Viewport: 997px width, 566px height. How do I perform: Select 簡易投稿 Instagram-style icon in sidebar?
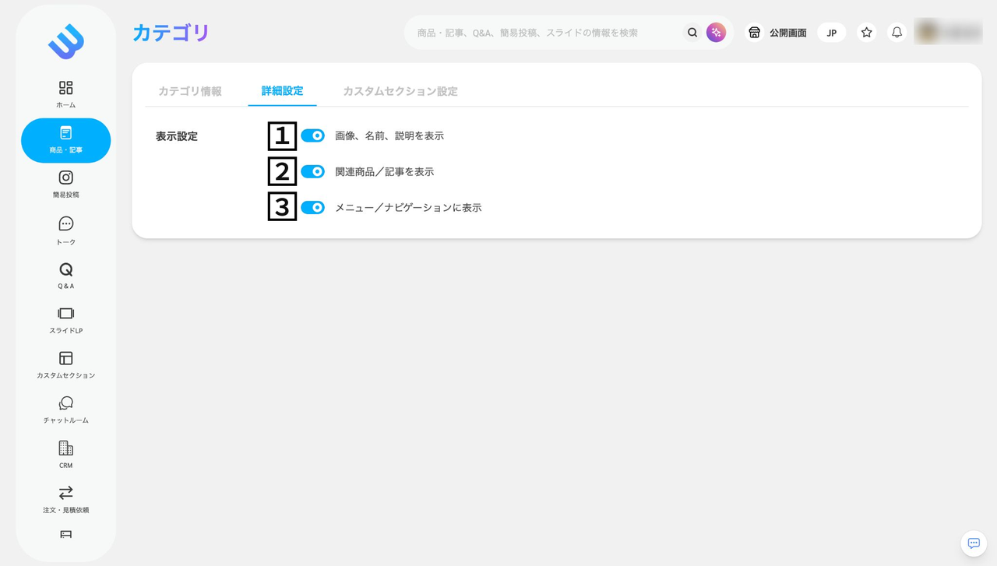pyautogui.click(x=66, y=178)
